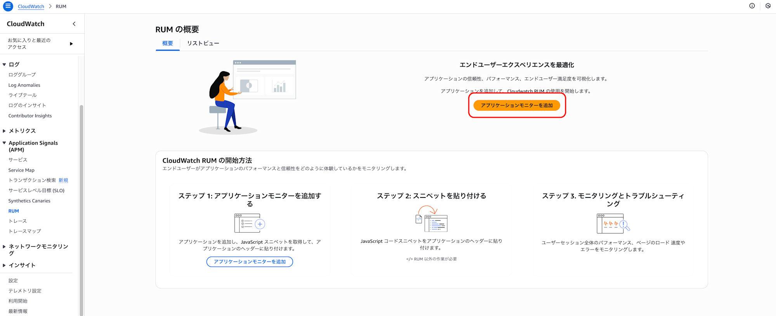
Task: Open Log Anomalies in the sidebar
Action: (x=24, y=85)
